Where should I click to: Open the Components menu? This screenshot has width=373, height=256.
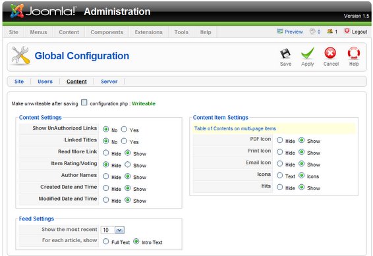pos(107,32)
